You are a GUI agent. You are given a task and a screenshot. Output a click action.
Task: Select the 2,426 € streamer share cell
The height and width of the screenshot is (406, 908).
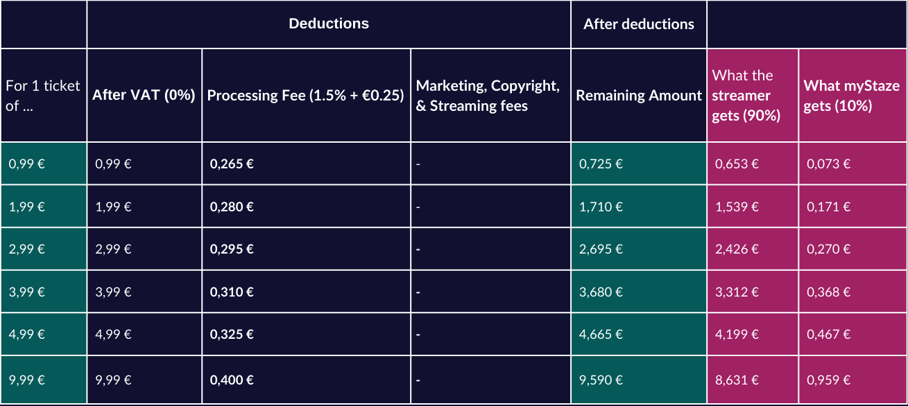737,249
